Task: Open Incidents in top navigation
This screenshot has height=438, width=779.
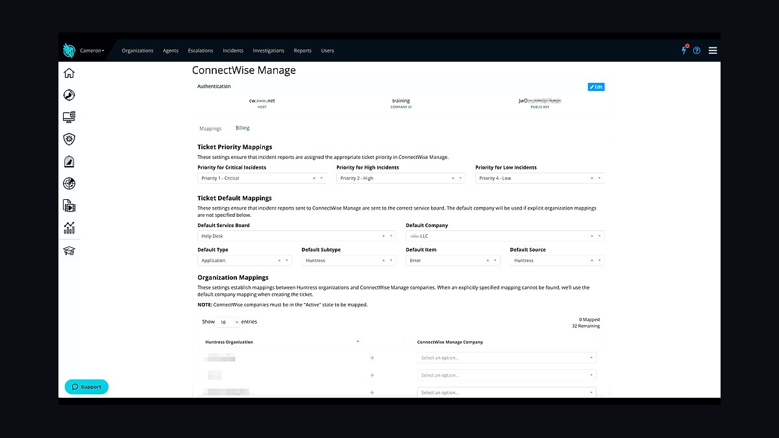Action: click(x=233, y=51)
